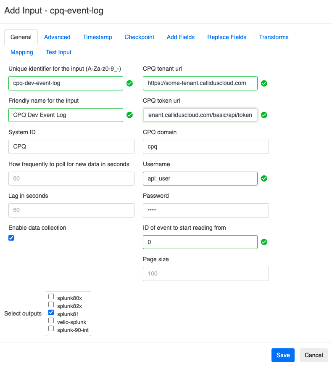Check the velio-splunk output option
332x366 pixels.
click(51, 321)
